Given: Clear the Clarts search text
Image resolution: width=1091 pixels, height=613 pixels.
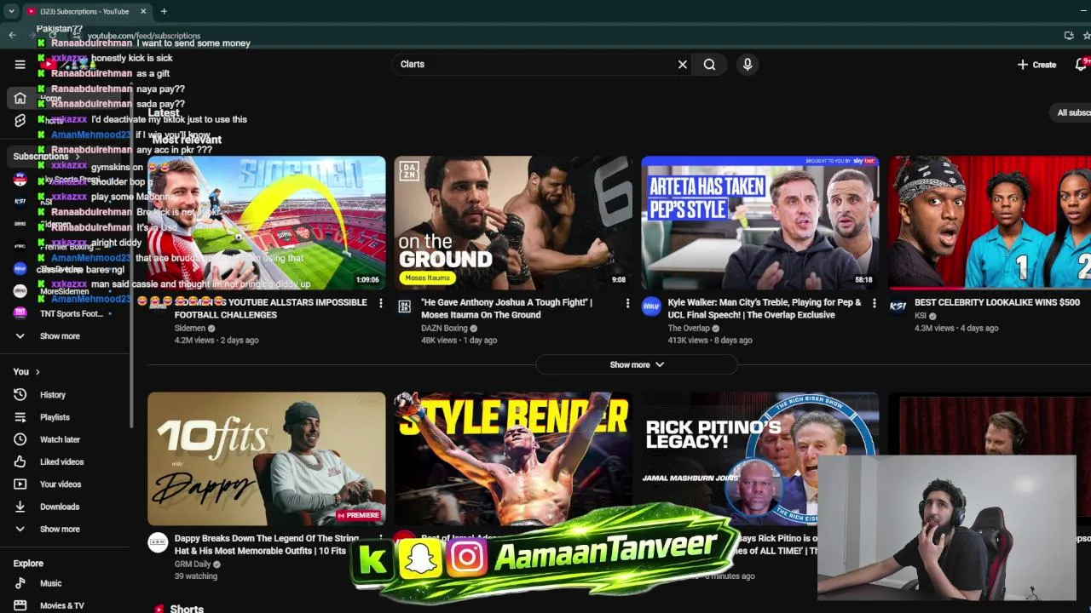Looking at the screenshot, I should click(x=682, y=65).
